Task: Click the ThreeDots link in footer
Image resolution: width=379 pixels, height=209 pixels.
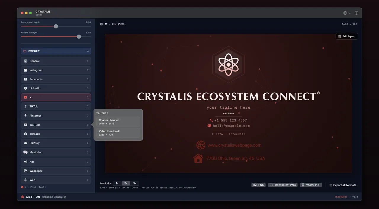Action: 341,197
